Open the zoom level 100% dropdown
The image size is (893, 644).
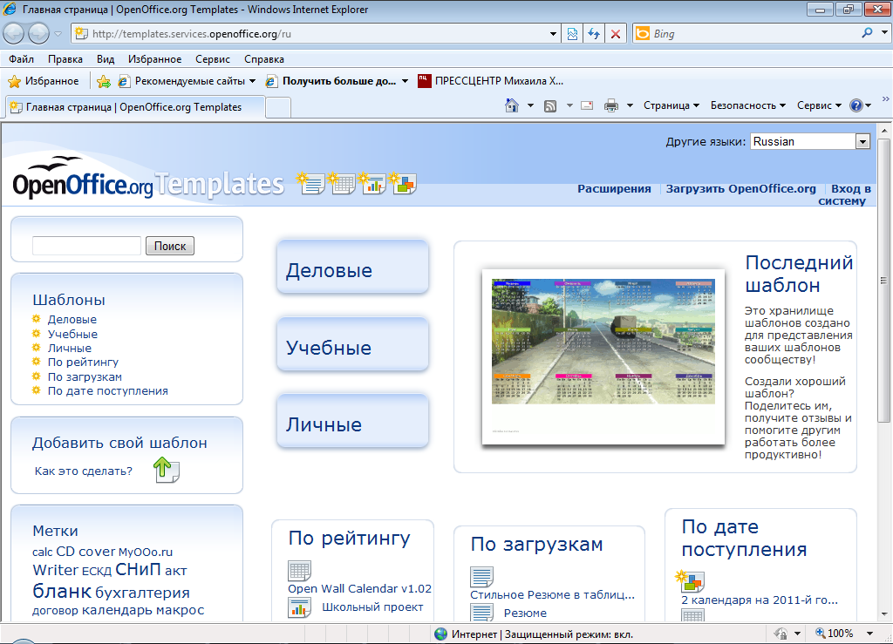point(869,634)
